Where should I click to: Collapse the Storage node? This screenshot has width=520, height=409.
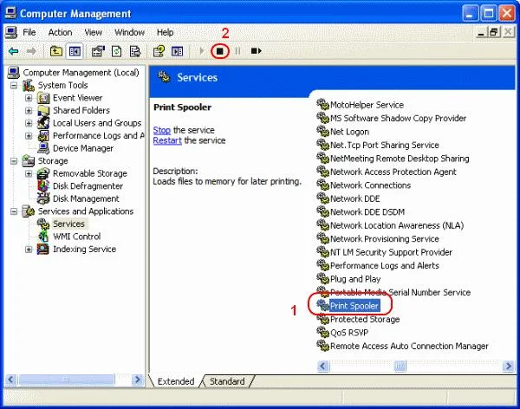pyautogui.click(x=14, y=161)
